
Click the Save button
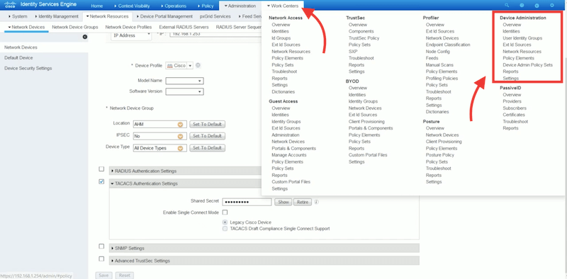(x=103, y=275)
